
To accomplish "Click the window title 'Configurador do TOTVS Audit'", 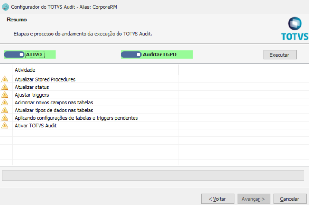I will [64, 7].
